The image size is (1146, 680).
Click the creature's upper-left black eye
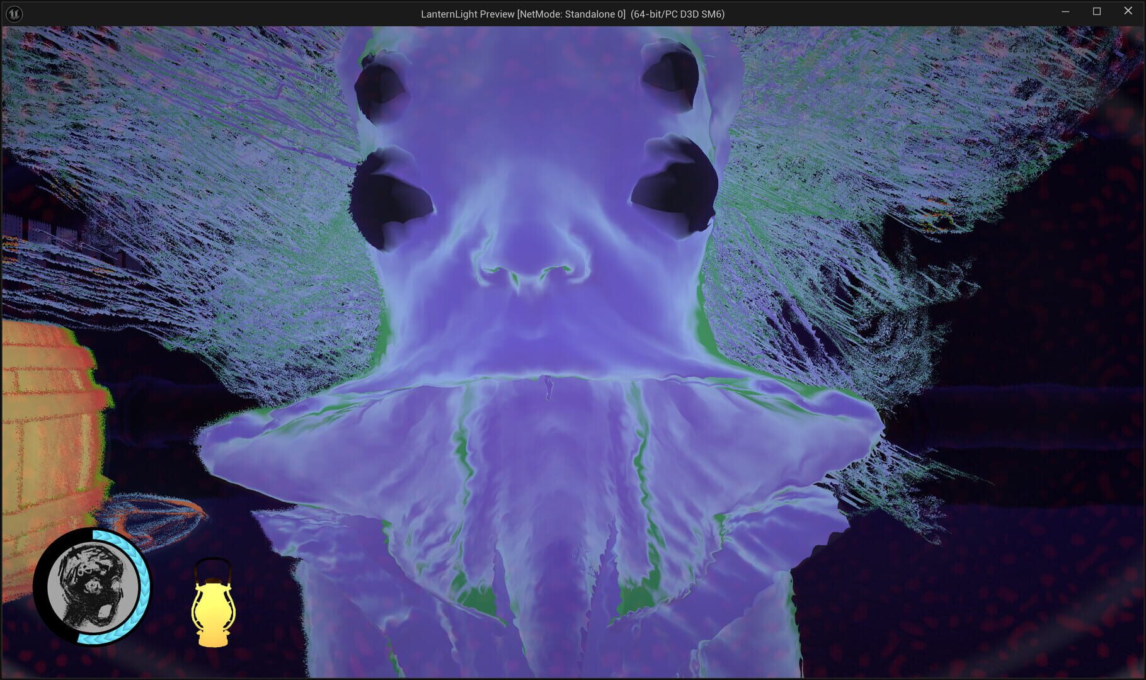[x=381, y=91]
